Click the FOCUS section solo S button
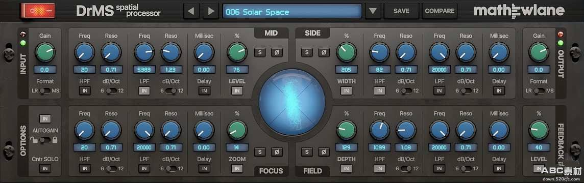The width and height of the screenshot is (584, 183). [x=260, y=152]
